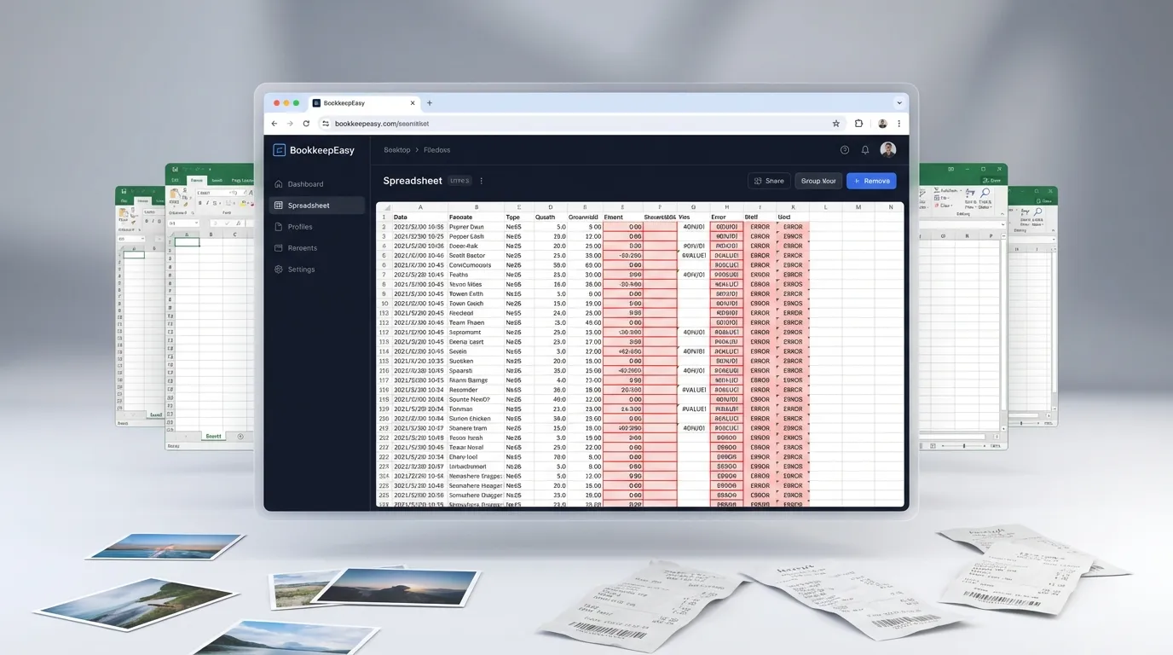Open the notifications bell icon
This screenshot has width=1173, height=655.
point(865,150)
